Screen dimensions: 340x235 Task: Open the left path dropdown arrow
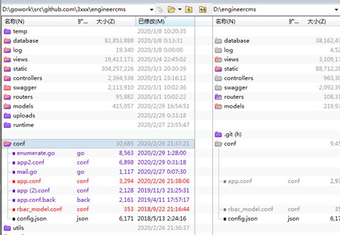coord(152,10)
